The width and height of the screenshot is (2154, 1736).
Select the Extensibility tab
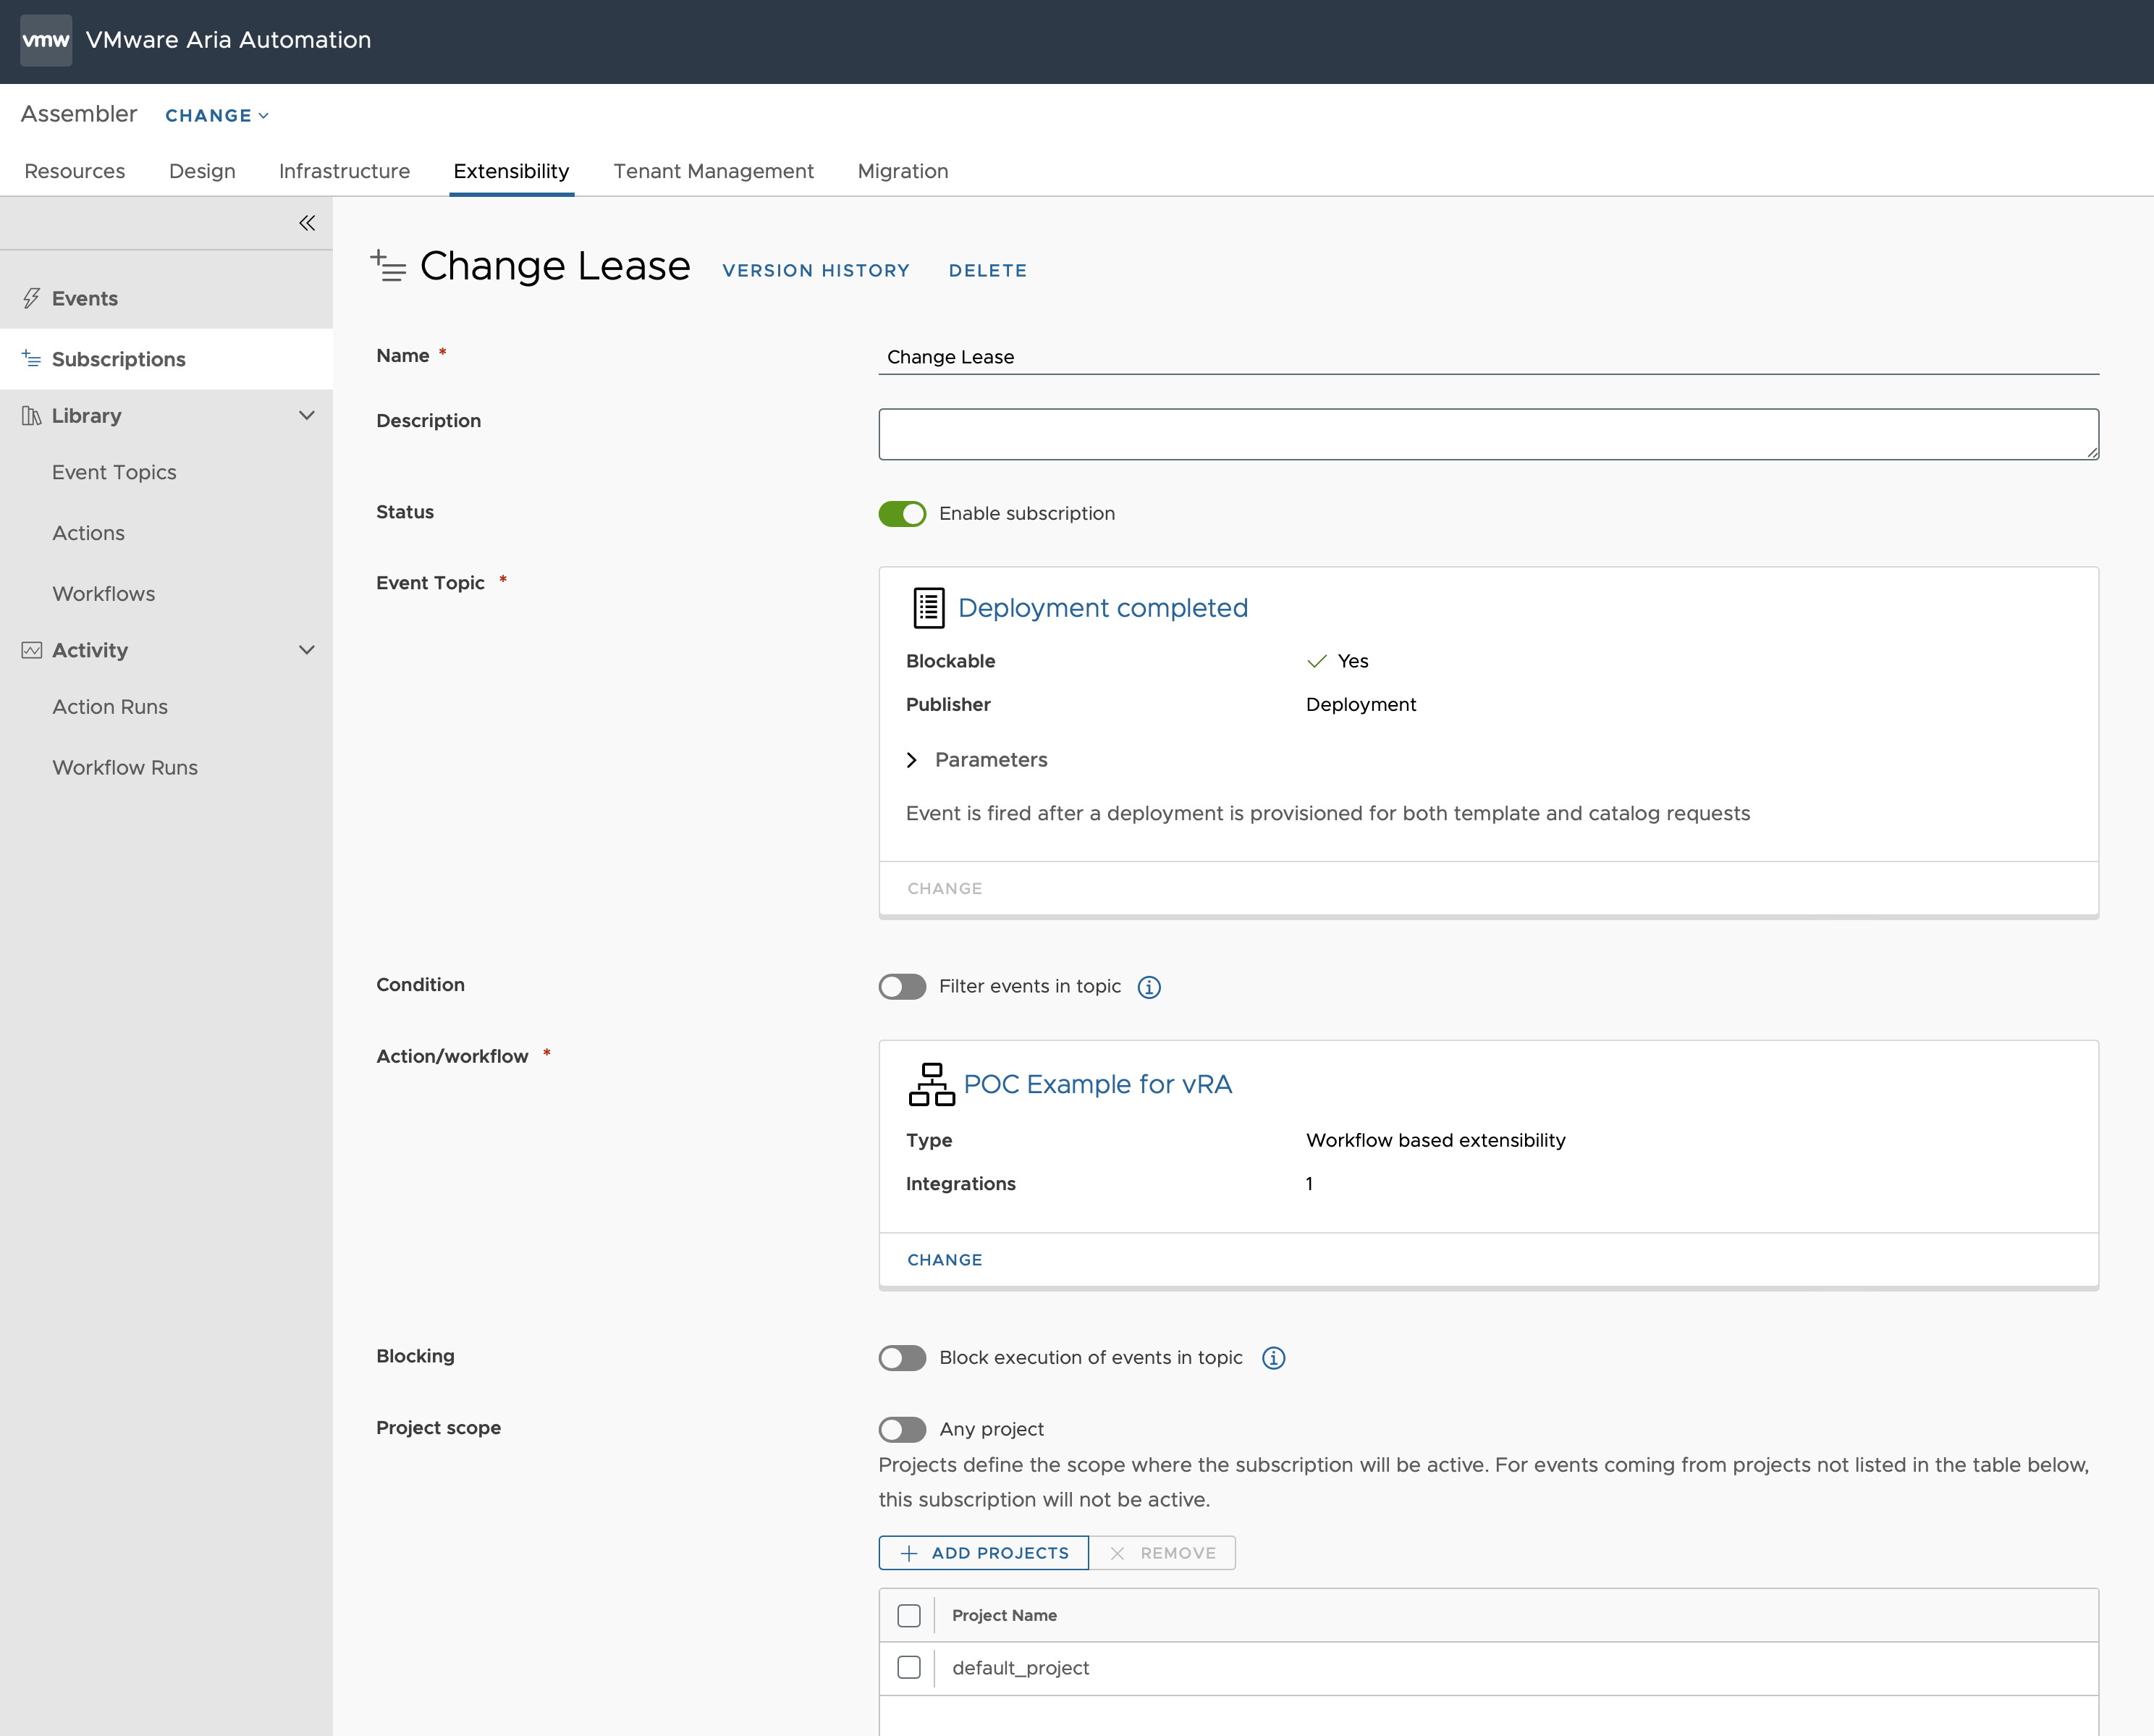(x=511, y=171)
